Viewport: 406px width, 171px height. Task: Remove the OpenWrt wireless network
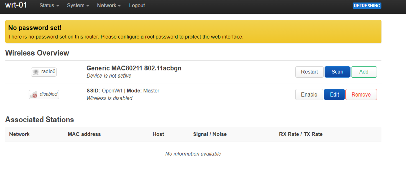(x=361, y=94)
